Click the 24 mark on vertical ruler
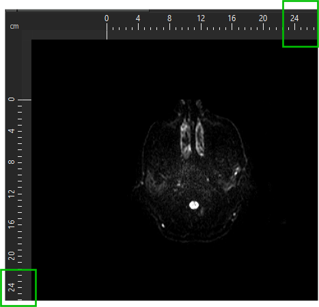This screenshot has height=307, width=319. pyautogui.click(x=12, y=287)
